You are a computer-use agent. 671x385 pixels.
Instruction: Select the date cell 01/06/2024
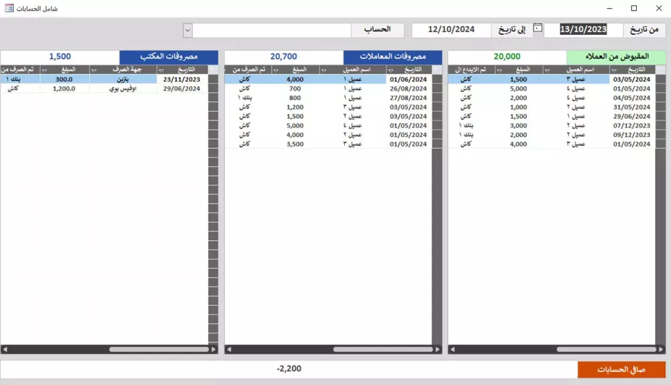(408, 79)
